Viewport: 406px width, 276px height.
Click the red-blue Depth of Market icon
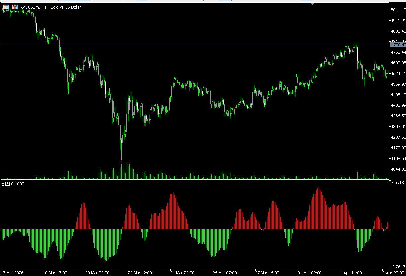pyautogui.click(x=5, y=7)
